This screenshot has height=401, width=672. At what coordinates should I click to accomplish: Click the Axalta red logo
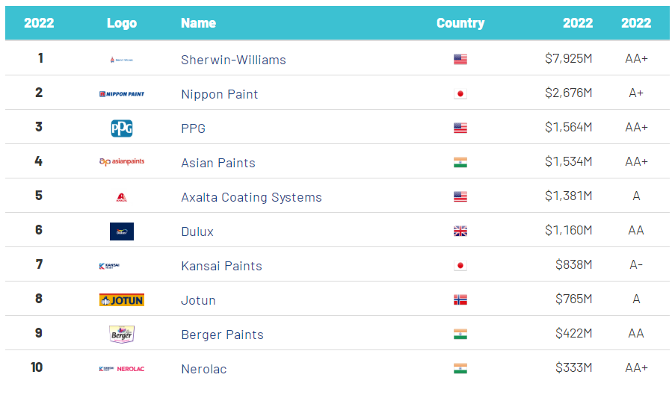point(122,197)
